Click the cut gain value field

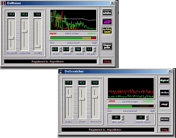point(89,49)
